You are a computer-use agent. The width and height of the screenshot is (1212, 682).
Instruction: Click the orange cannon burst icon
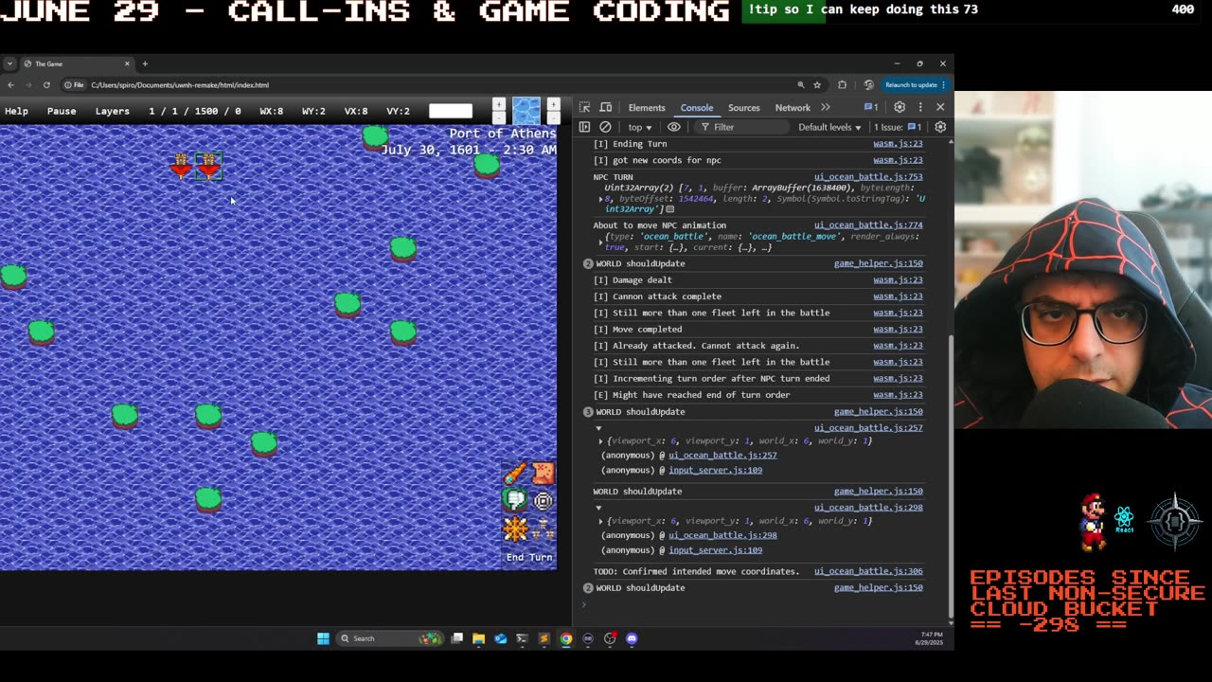click(515, 529)
